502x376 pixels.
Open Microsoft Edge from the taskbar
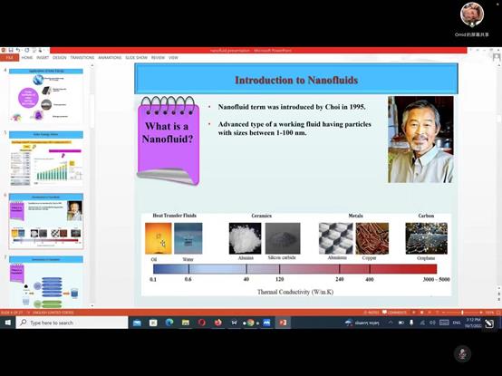pyautogui.click(x=169, y=323)
